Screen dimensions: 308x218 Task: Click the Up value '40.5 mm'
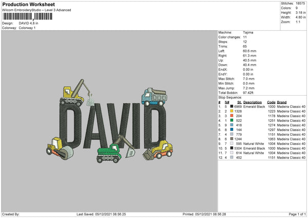[x=249, y=60]
